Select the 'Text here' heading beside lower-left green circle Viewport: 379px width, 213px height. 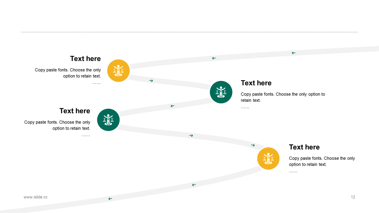(75, 111)
